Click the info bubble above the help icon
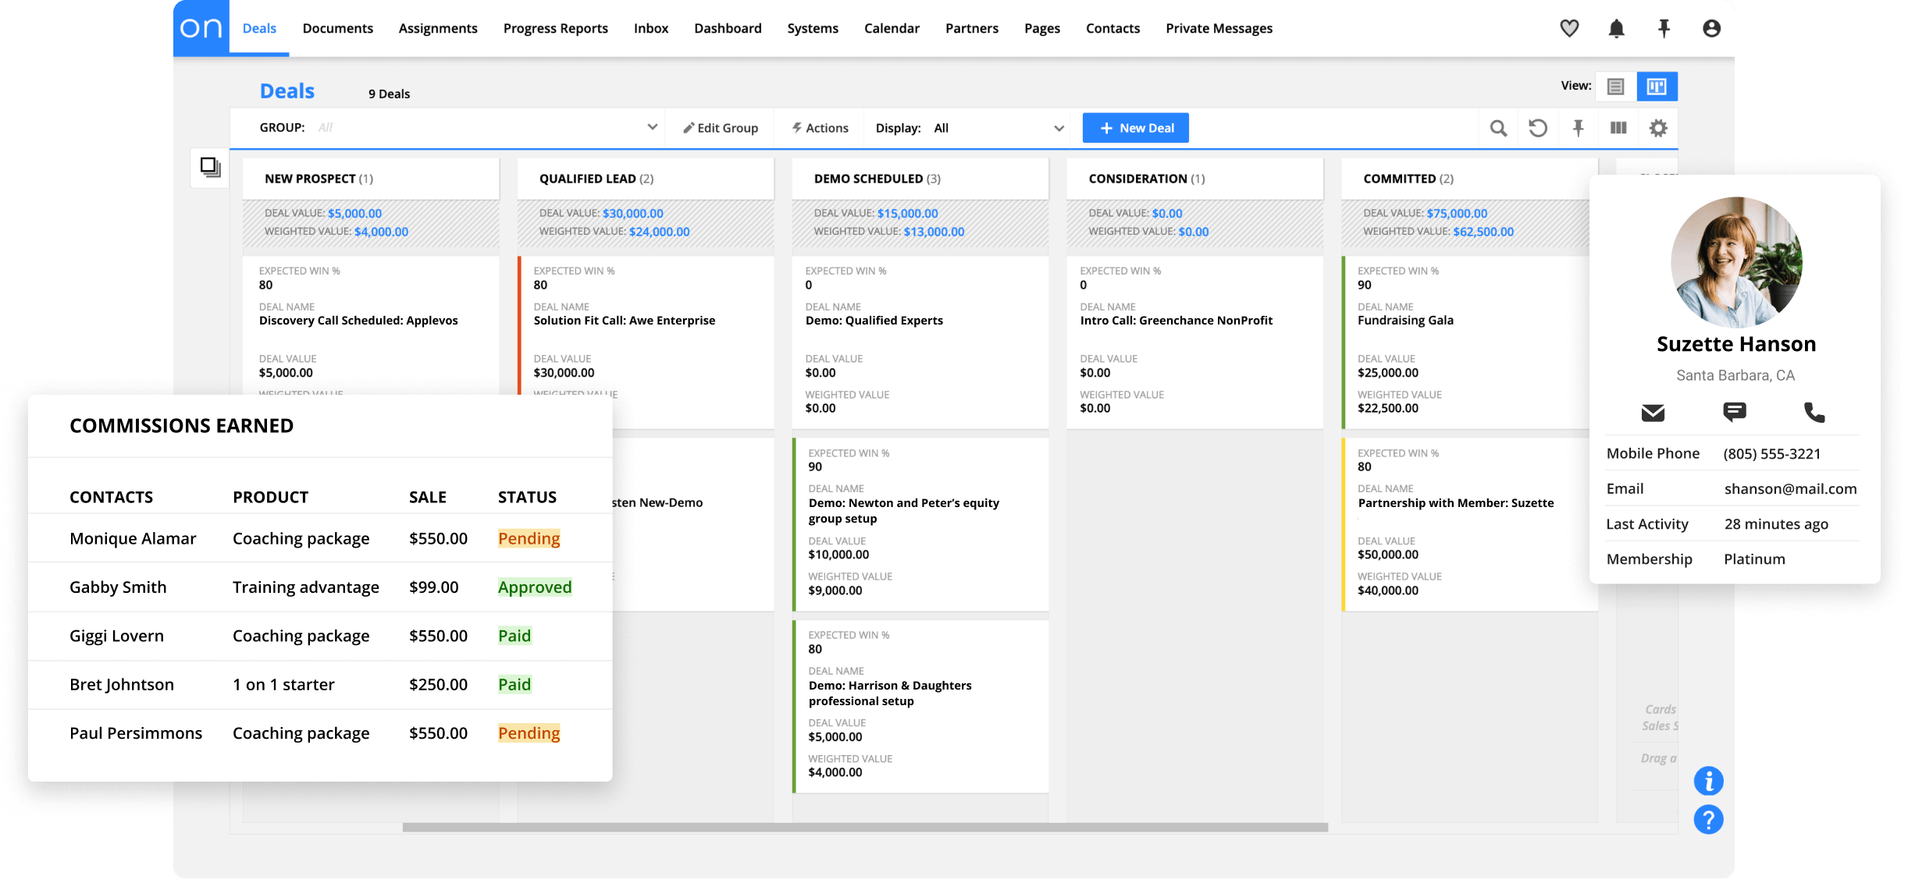1908x883 pixels. pyautogui.click(x=1709, y=781)
